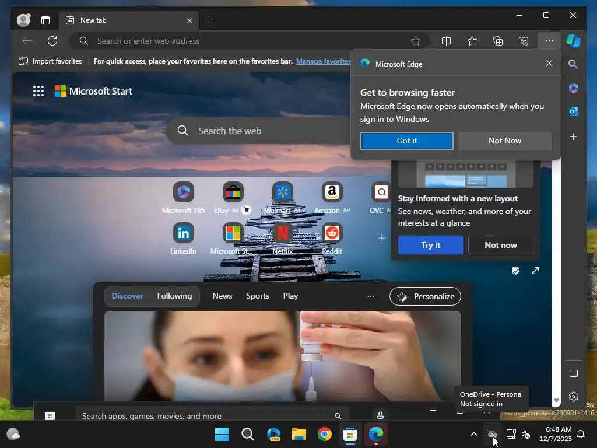Open the sidebar Search icon

tap(574, 64)
